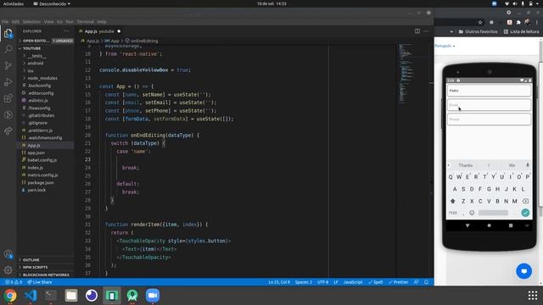Expand the node_modules folder
The width and height of the screenshot is (543, 305).
pos(42,78)
